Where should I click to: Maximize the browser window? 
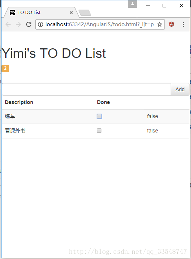(x=164, y=6)
